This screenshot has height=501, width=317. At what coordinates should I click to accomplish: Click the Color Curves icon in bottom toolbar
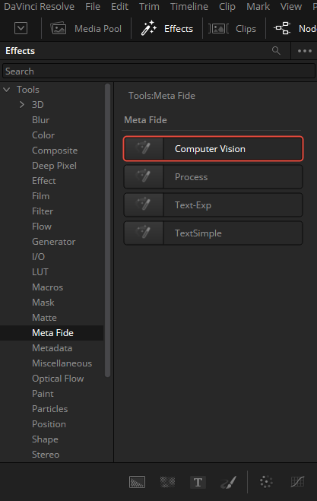(x=297, y=482)
